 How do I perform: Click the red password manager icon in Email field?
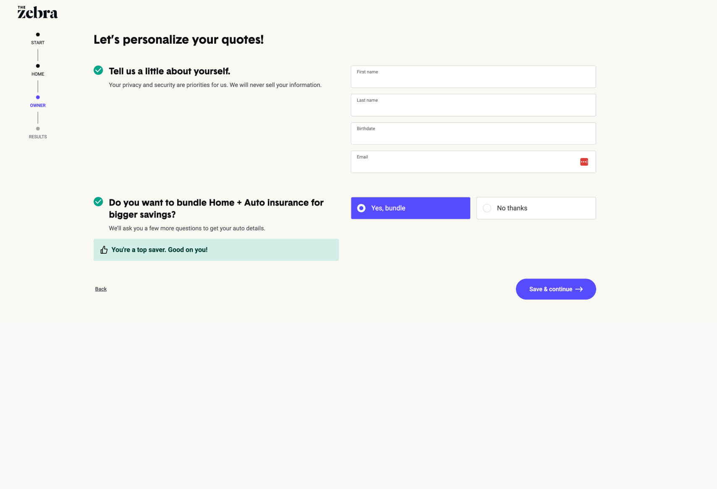tap(584, 162)
